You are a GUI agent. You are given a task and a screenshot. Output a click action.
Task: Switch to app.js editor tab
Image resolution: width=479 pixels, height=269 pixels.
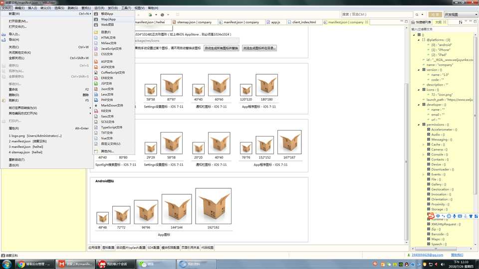pos(275,22)
